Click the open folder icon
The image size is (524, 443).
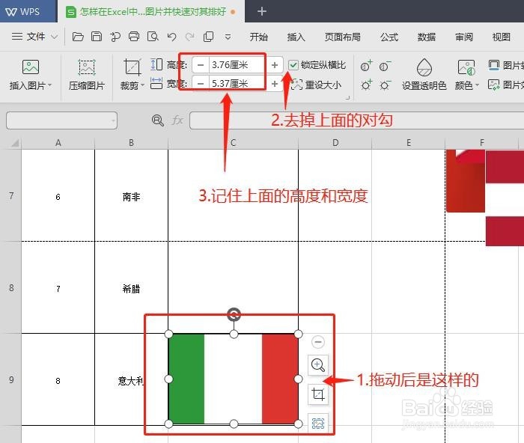click(x=78, y=37)
